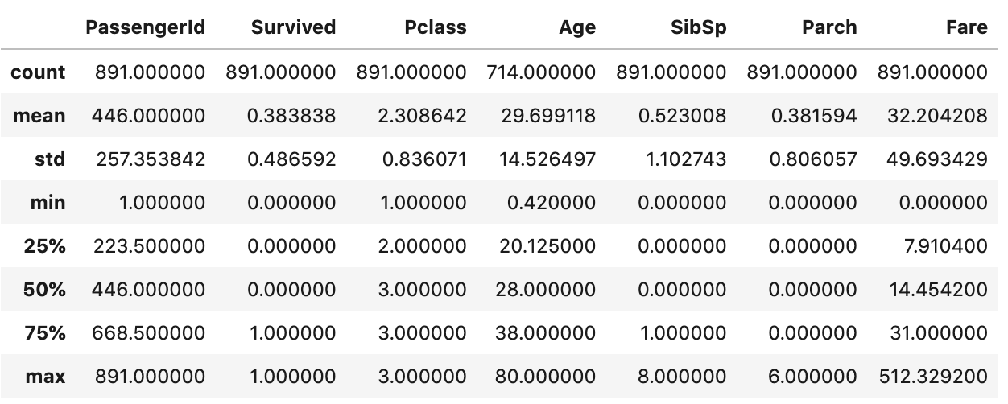Click the Age count value 714.000000

[x=541, y=72]
